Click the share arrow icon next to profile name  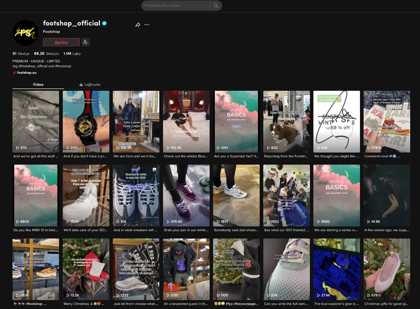138,25
